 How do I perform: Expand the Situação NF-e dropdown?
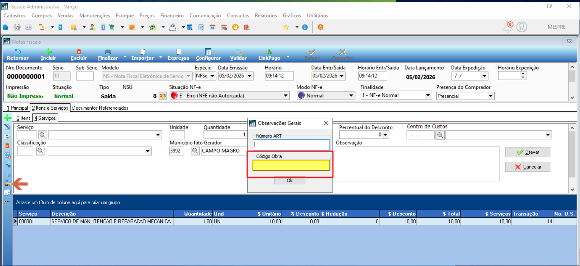pyautogui.click(x=285, y=96)
